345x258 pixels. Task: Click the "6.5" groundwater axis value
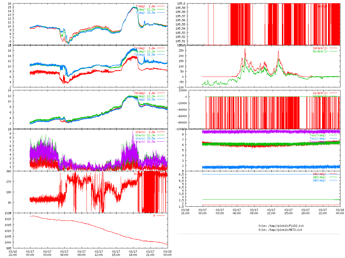point(181,175)
